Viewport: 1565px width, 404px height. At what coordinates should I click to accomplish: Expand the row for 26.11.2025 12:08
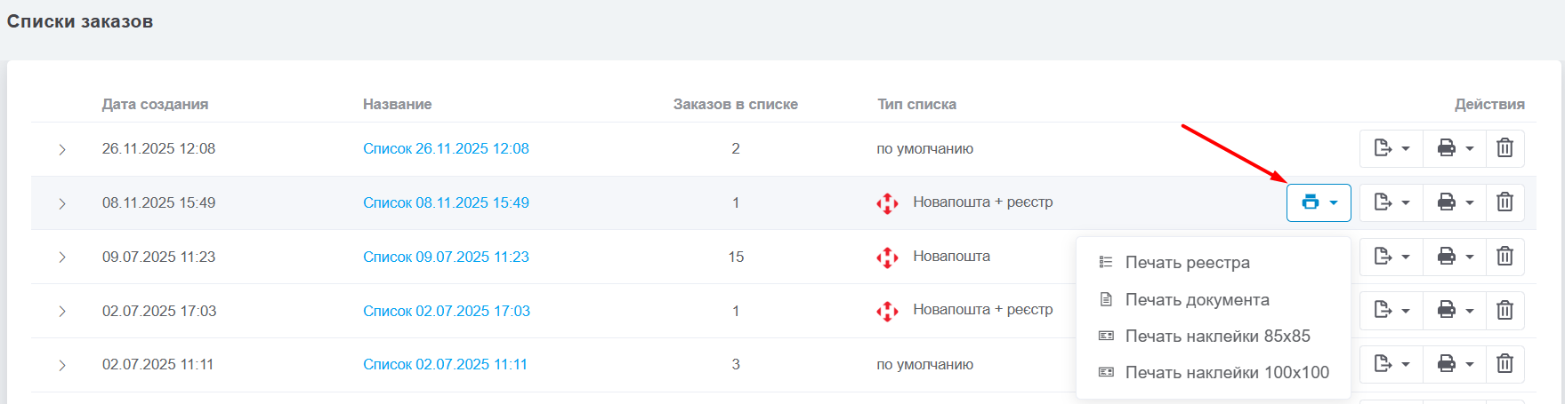pos(62,149)
